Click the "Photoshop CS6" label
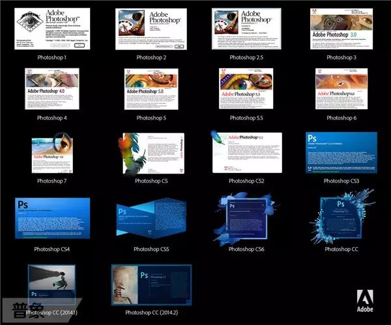The image size is (391, 325). (246, 249)
